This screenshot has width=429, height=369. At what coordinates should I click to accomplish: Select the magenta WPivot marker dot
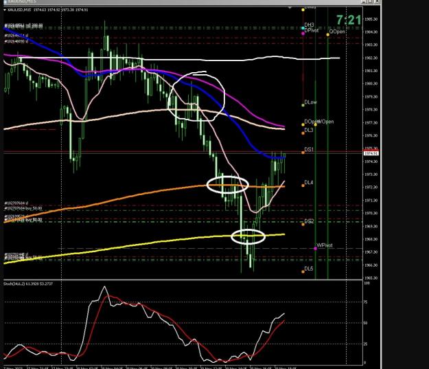[x=316, y=249]
